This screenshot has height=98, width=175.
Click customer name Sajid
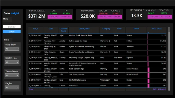pos(61,35)
